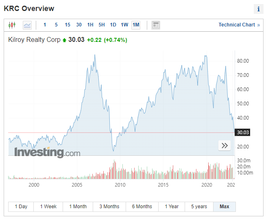This screenshot has height=220, width=268.
Task: Click the 80.00 y-axis label
Action: tap(243, 61)
